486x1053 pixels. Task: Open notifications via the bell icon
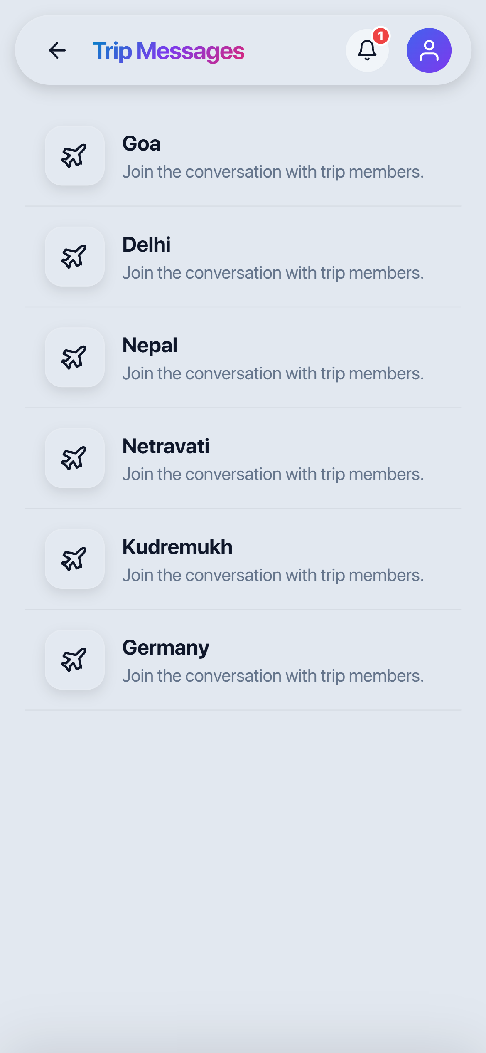367,50
